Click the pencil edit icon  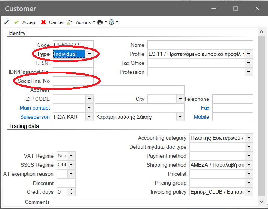[x=6, y=22]
